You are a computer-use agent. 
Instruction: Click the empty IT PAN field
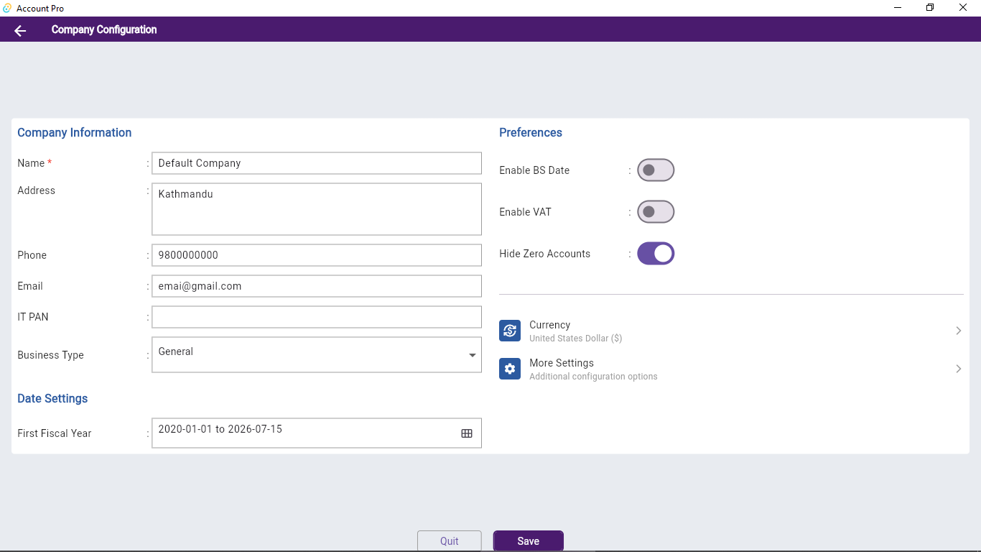point(317,317)
